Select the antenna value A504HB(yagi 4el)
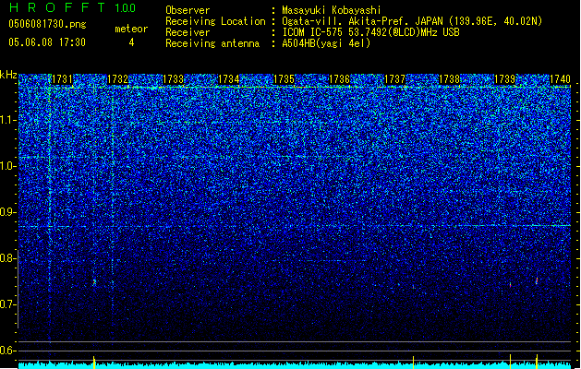Image resolution: width=581 pixels, height=369 pixels. [326, 43]
